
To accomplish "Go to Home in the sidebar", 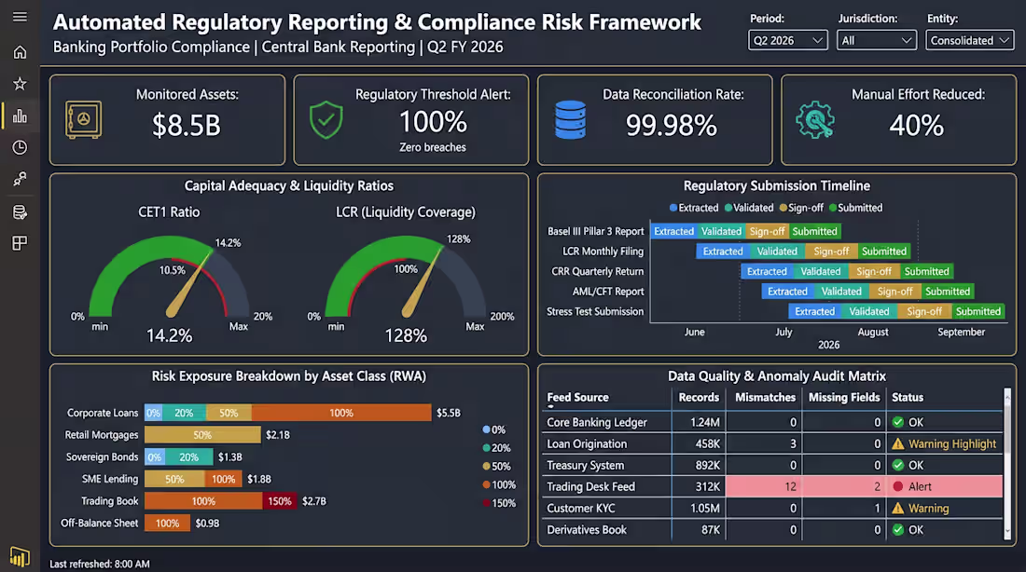I will coord(20,52).
